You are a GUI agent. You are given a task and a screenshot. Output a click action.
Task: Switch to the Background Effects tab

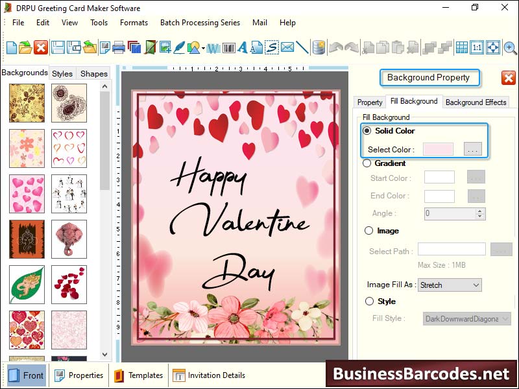pos(476,102)
